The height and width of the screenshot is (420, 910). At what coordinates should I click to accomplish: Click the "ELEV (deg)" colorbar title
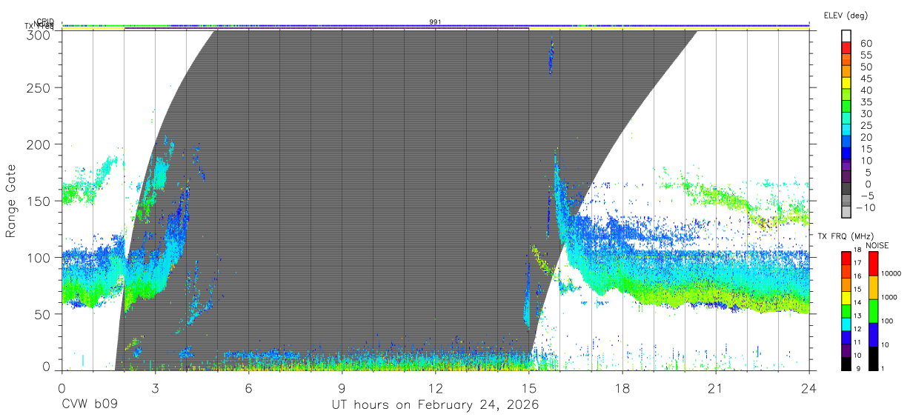click(x=846, y=15)
